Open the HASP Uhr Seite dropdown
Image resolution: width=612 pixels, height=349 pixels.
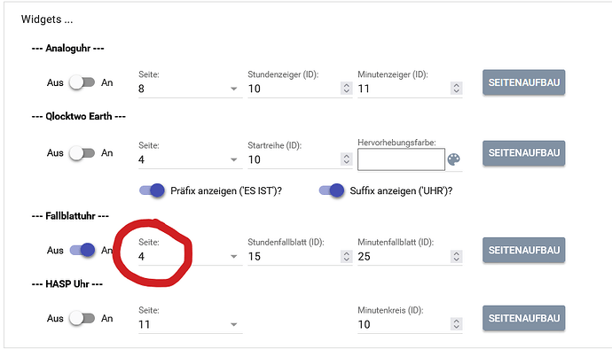[x=190, y=324]
